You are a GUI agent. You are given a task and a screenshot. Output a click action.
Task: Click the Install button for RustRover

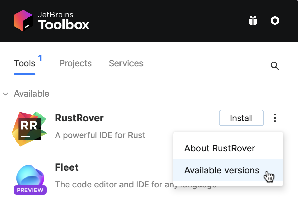coord(241,118)
